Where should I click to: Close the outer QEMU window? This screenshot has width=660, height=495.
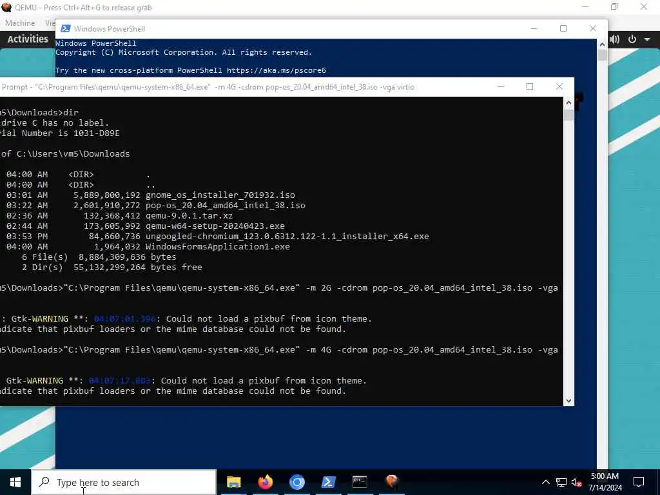click(644, 6)
